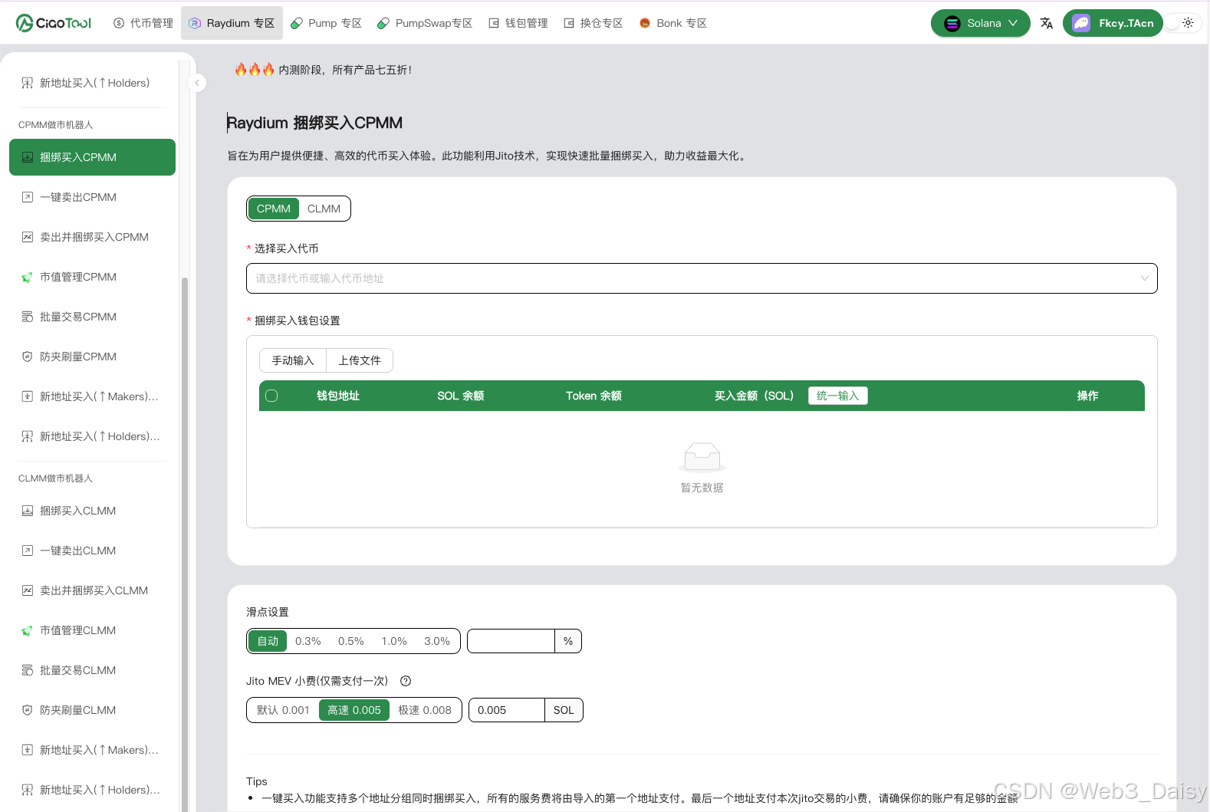Click the 钱包管理 icon in navbar
1210x812 pixels.
[494, 23]
